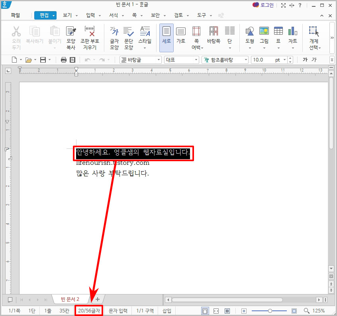The width and height of the screenshot is (337, 316).
Task: Insert a 표 table
Action: 278,38
